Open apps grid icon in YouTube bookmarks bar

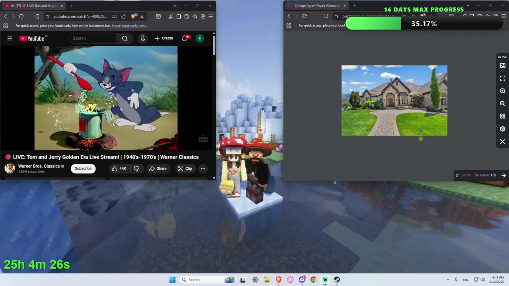pos(6,25)
